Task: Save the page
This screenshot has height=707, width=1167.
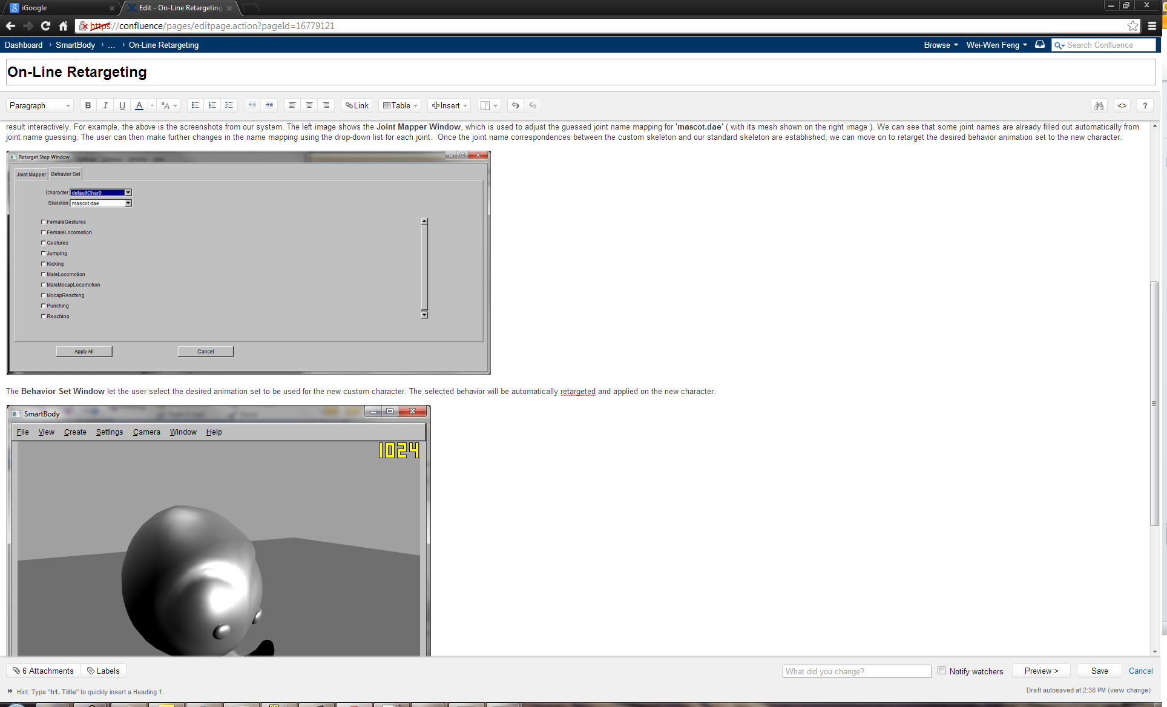Action: 1099,671
